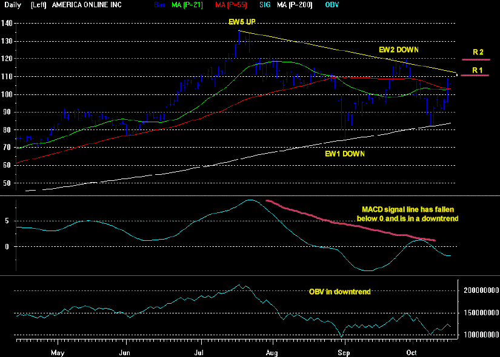Click the 100 price axis label
500x357 pixels.
(7, 94)
